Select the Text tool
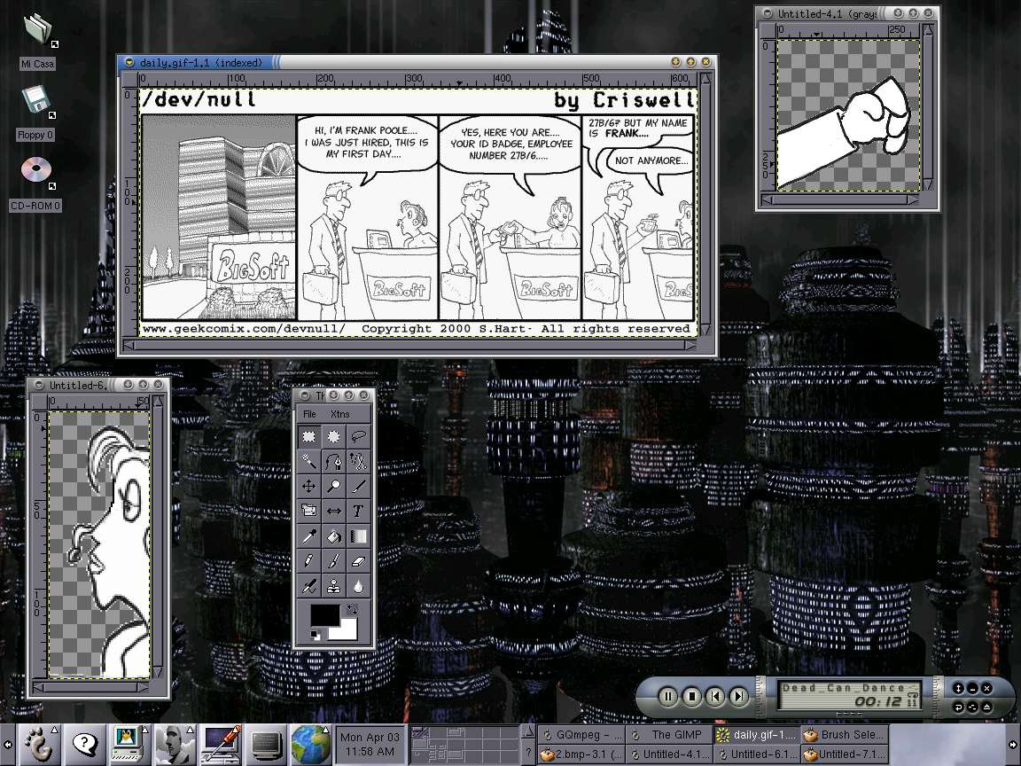 pos(358,511)
